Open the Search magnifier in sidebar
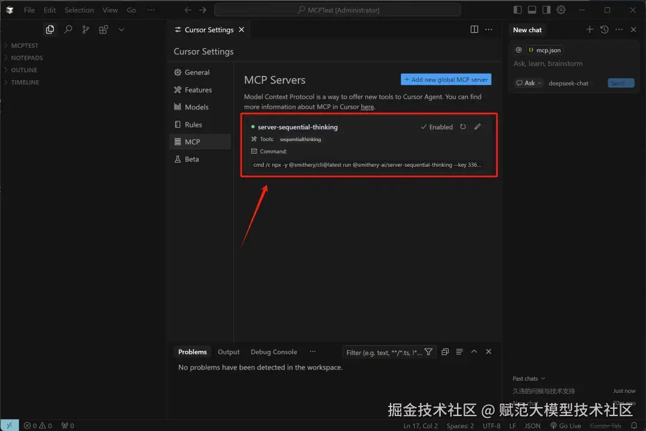This screenshot has width=646, height=431. click(x=68, y=30)
